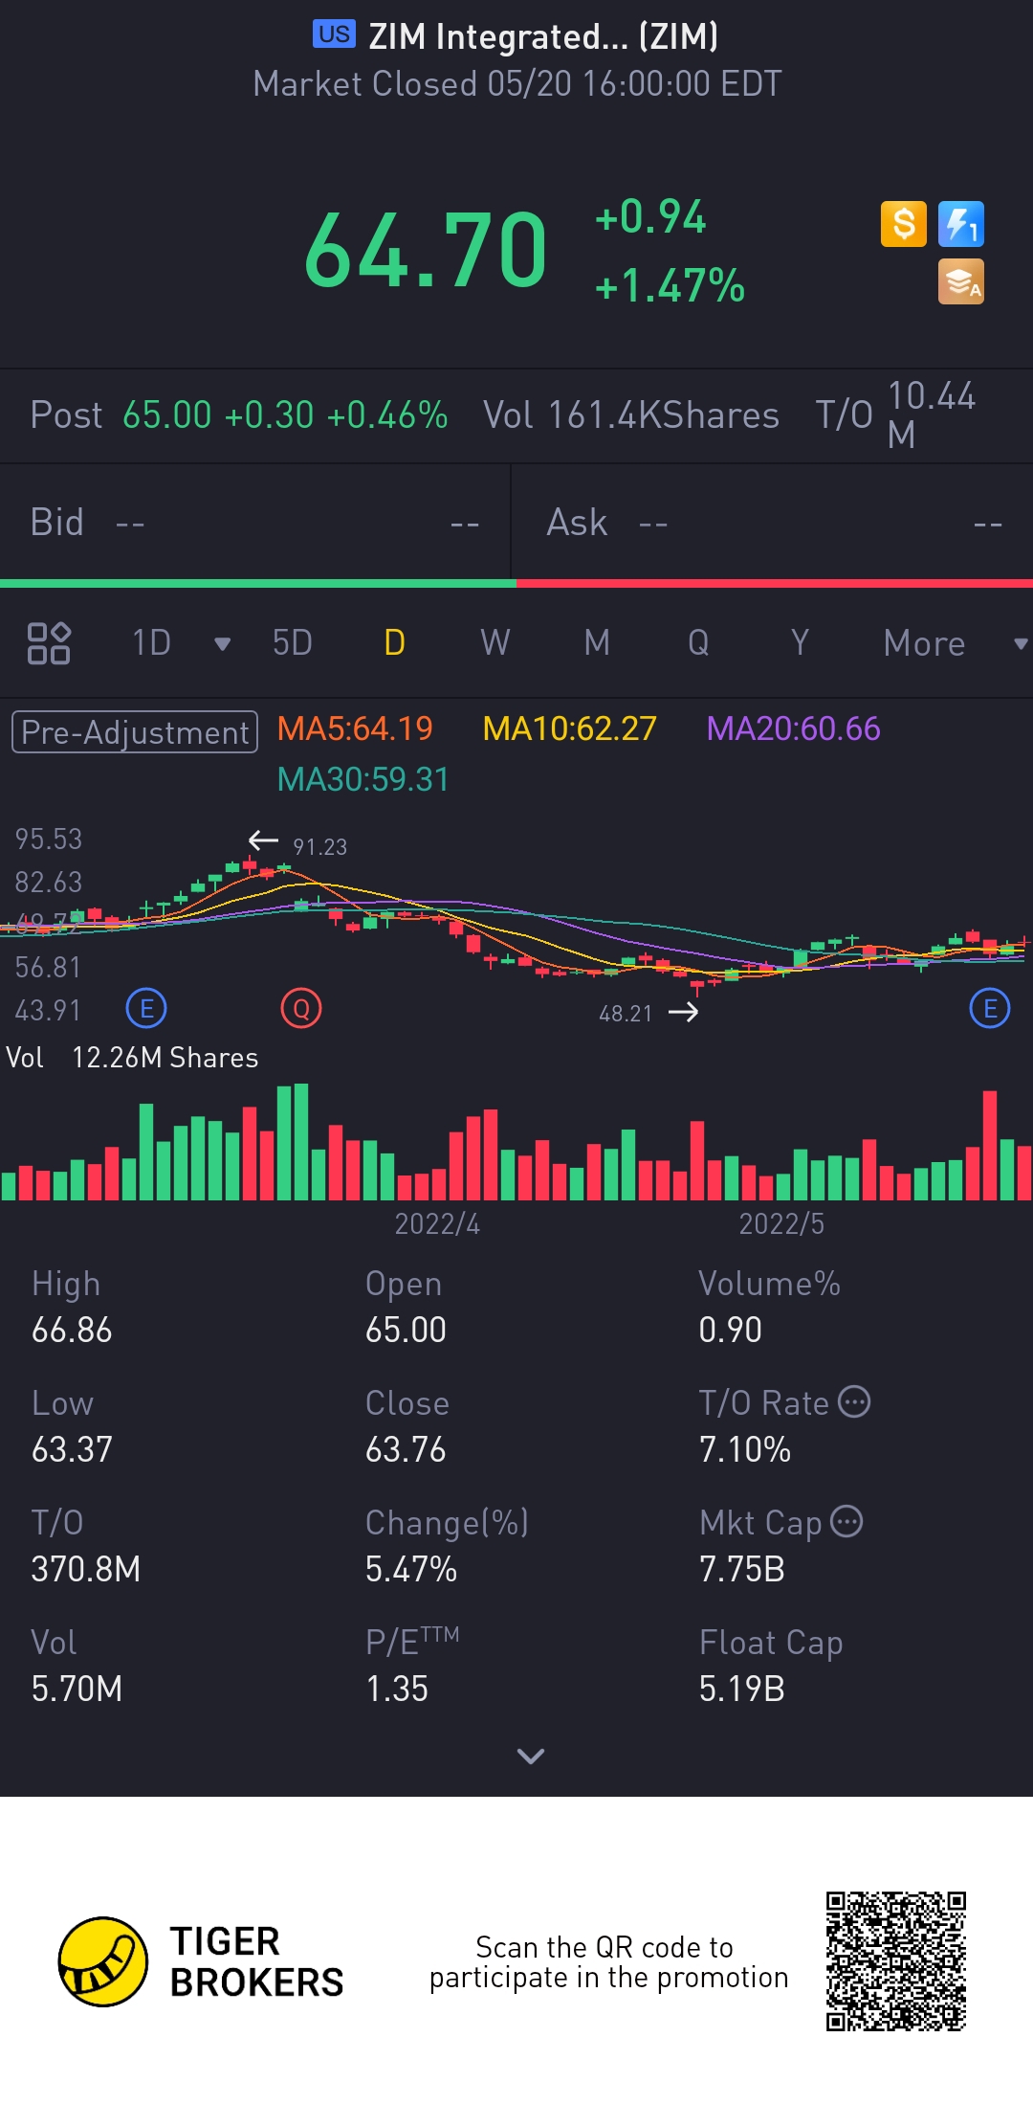Tap the Mkt Cap 7.75B value
The image size is (1033, 2127).
coord(742,1569)
